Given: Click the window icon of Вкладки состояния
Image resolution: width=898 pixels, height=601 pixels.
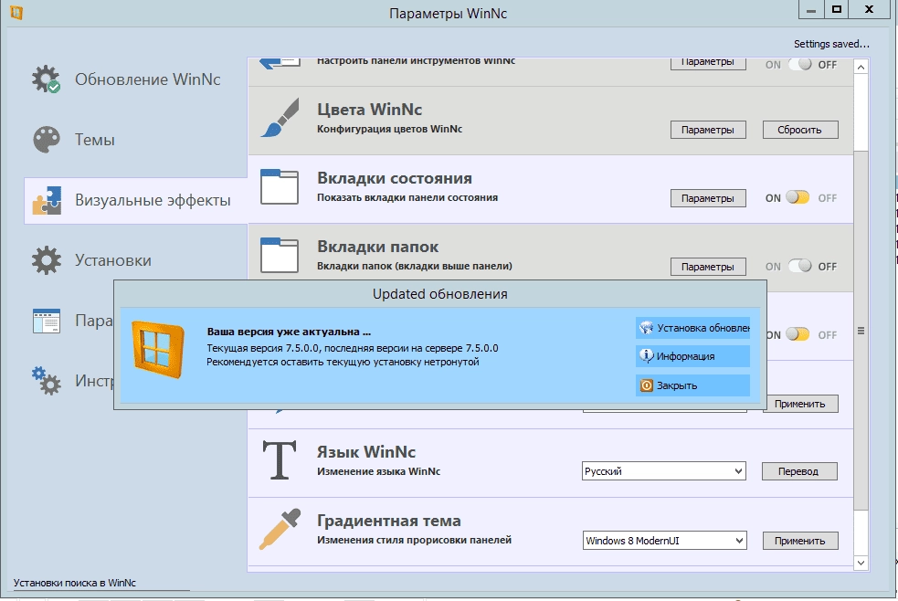Looking at the screenshot, I should click(x=280, y=186).
